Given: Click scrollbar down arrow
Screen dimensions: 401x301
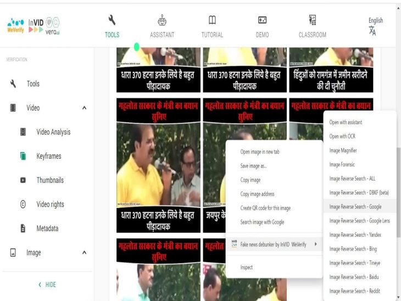Looking at the screenshot, I should (x=398, y=297).
